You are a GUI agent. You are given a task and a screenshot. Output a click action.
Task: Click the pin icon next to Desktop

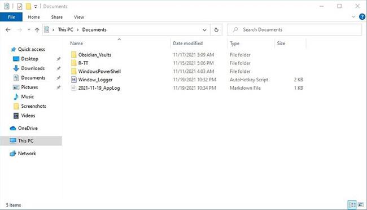[59, 59]
